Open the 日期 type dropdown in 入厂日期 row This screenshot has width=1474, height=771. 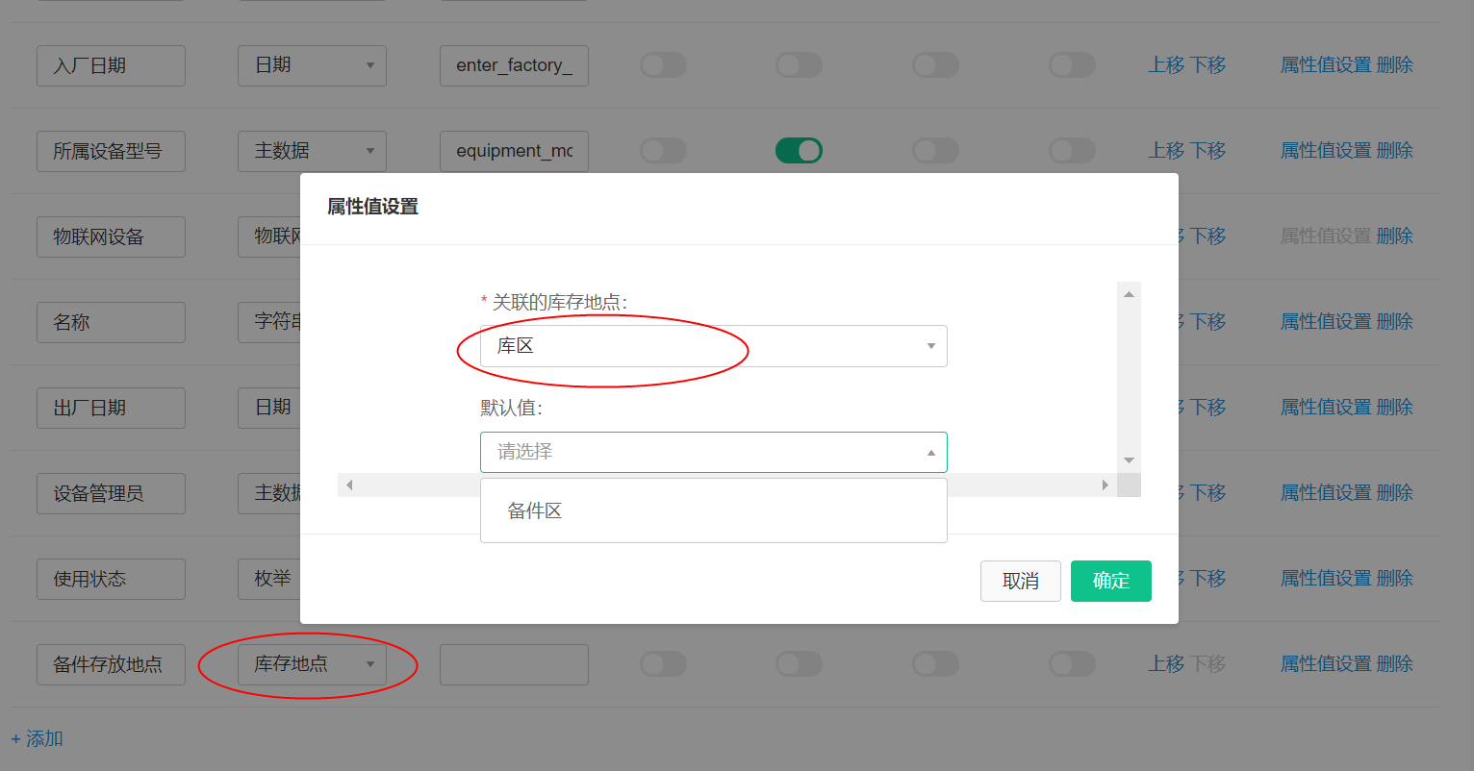pos(312,65)
